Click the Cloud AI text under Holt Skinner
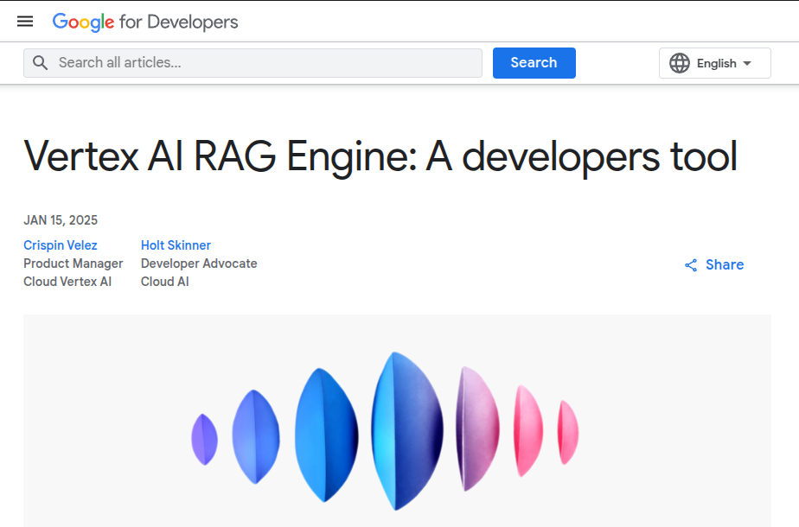The height and width of the screenshot is (527, 799). (x=165, y=282)
